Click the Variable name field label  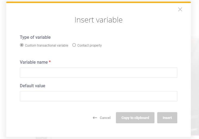[x=34, y=62]
